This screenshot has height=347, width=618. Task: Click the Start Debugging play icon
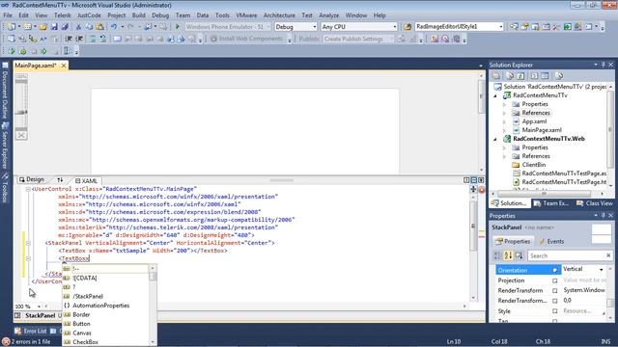click(x=178, y=27)
